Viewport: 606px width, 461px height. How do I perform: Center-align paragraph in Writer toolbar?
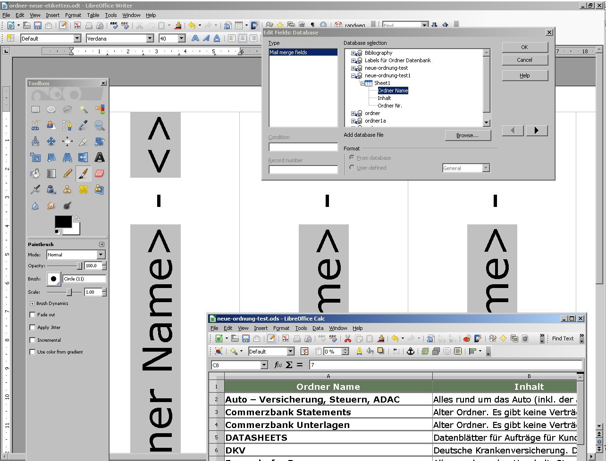[x=242, y=39]
